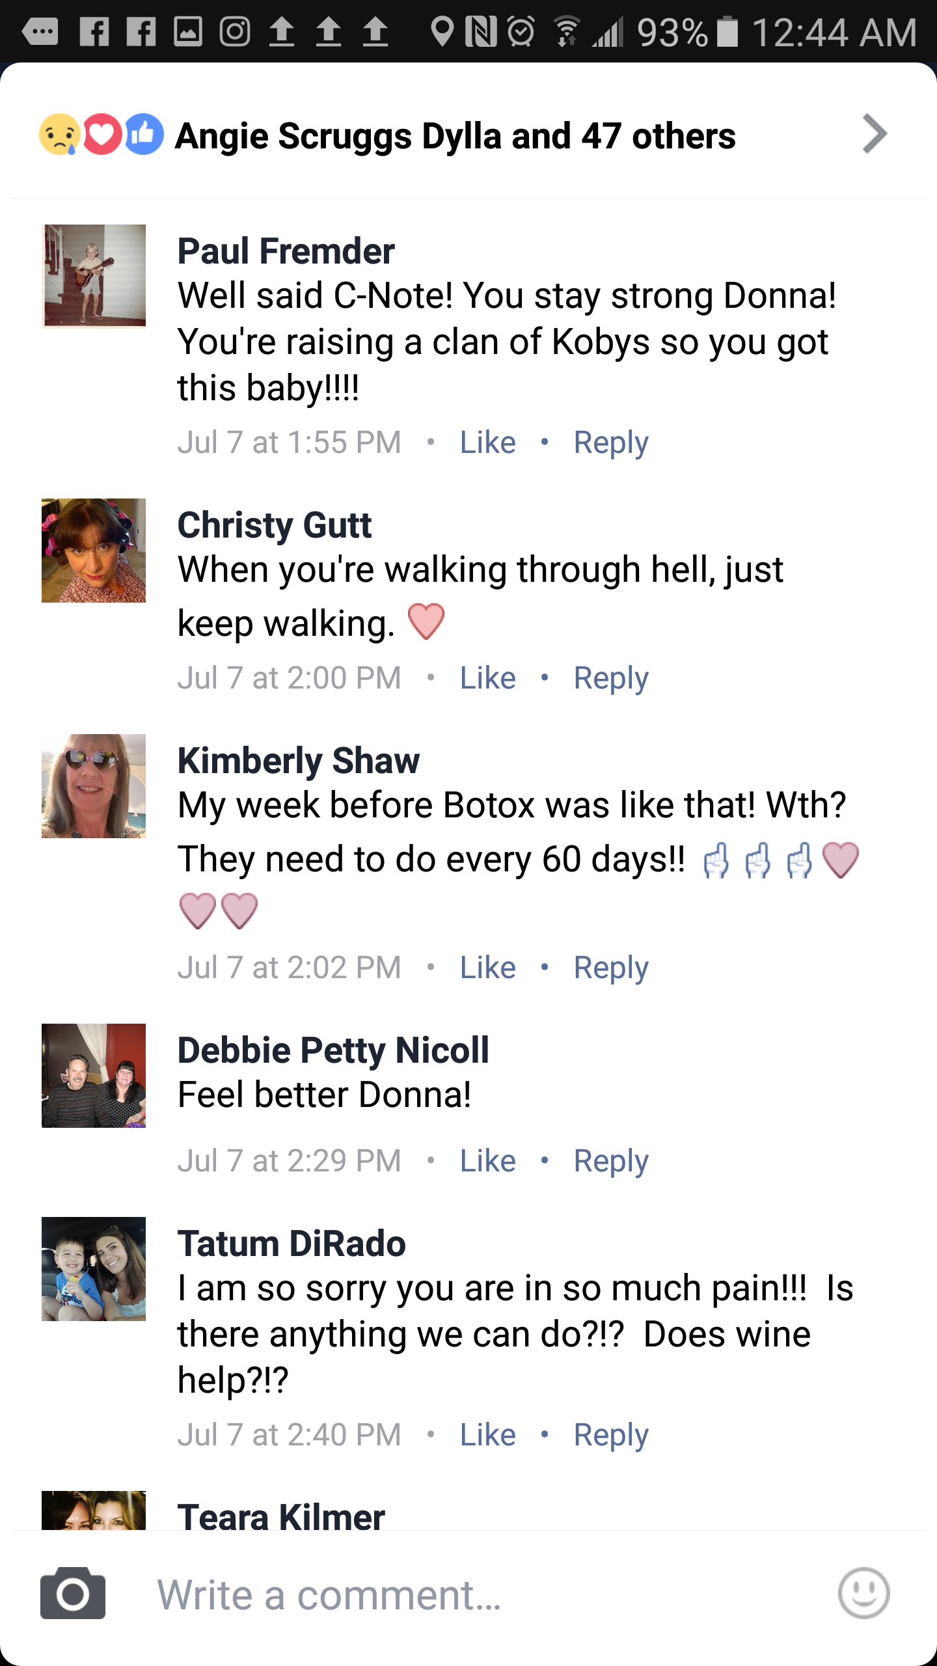Like Christy Gutt's comment
Viewport: 937px width, 1666px height.
(x=487, y=678)
